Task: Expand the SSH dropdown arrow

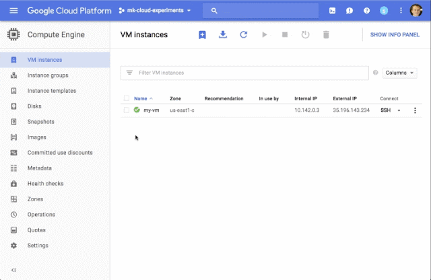Action: coord(399,110)
